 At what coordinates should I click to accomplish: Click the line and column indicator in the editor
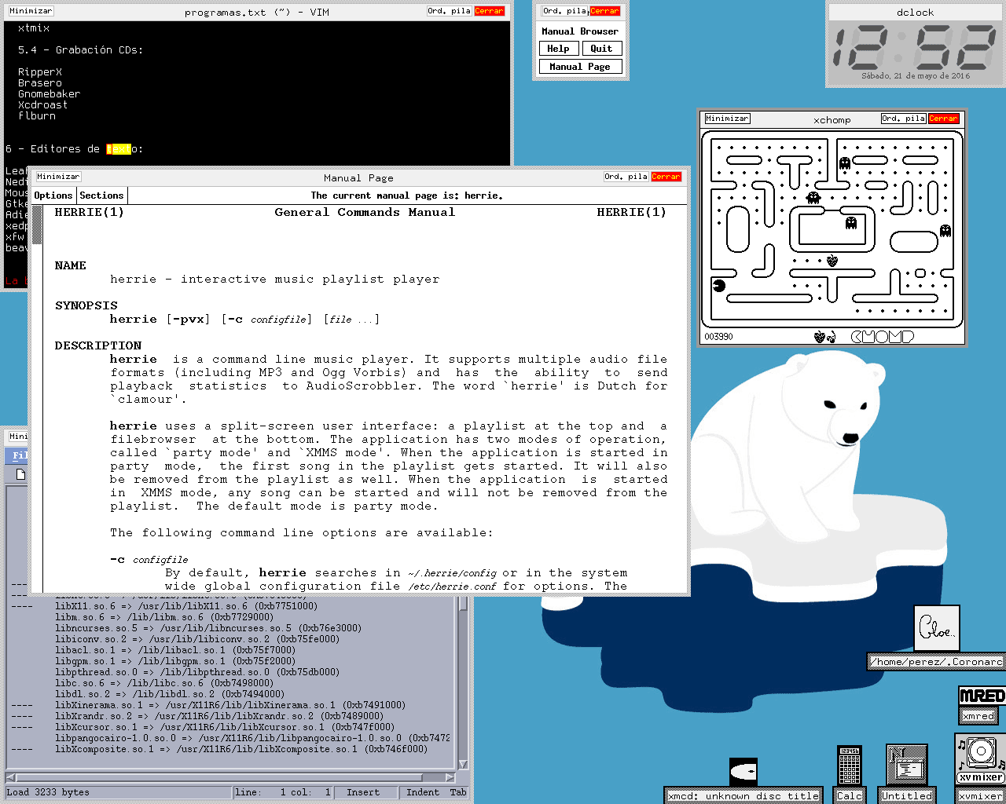(283, 792)
